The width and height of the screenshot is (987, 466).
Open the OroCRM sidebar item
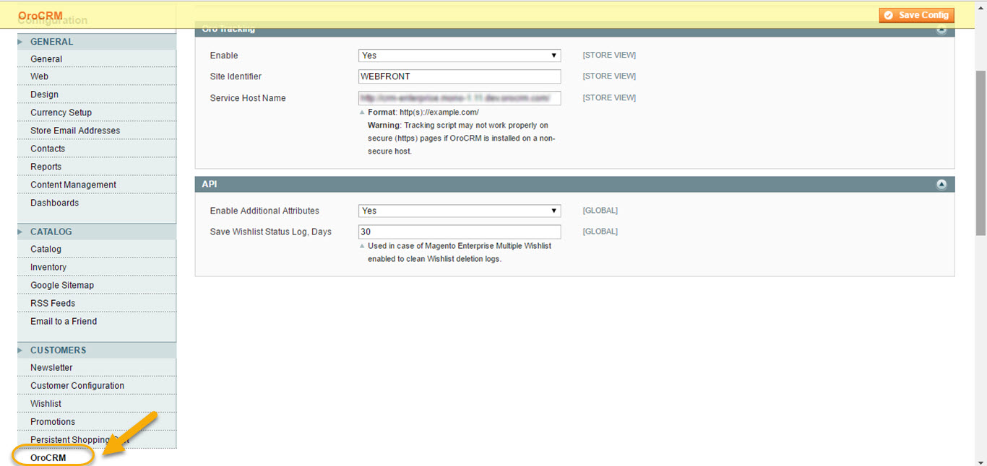48,457
